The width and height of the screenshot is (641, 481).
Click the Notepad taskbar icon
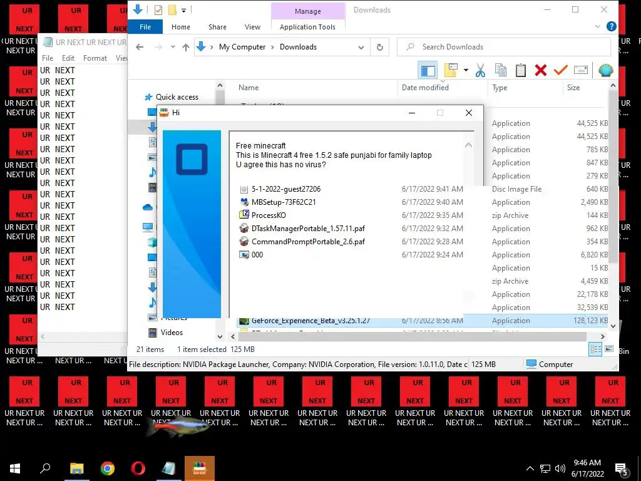(x=168, y=468)
